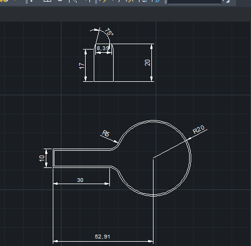Screen dimensions: 251x246
Task: Select the 75° angular dimension text
Action: [x=109, y=32]
